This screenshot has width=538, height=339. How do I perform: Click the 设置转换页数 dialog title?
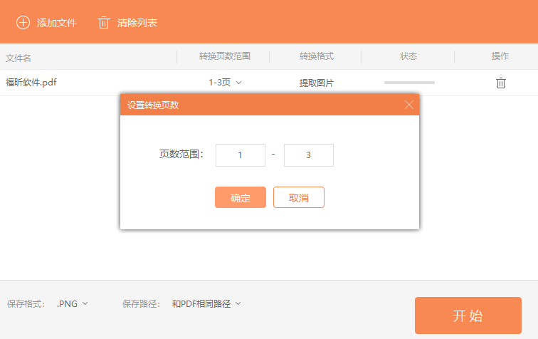(153, 105)
